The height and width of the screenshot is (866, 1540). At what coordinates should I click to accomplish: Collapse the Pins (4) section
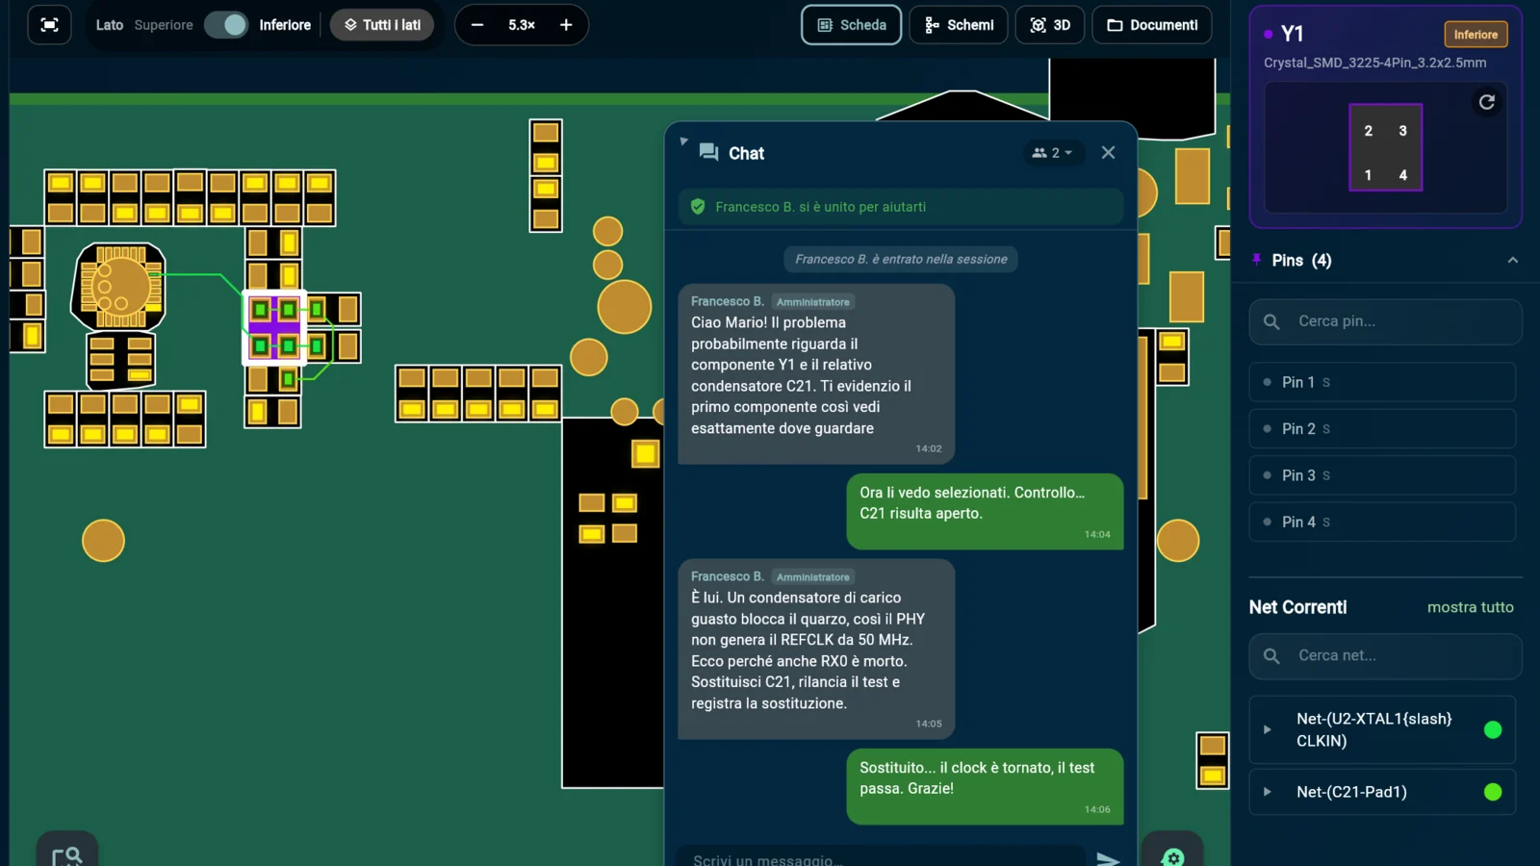1512,261
